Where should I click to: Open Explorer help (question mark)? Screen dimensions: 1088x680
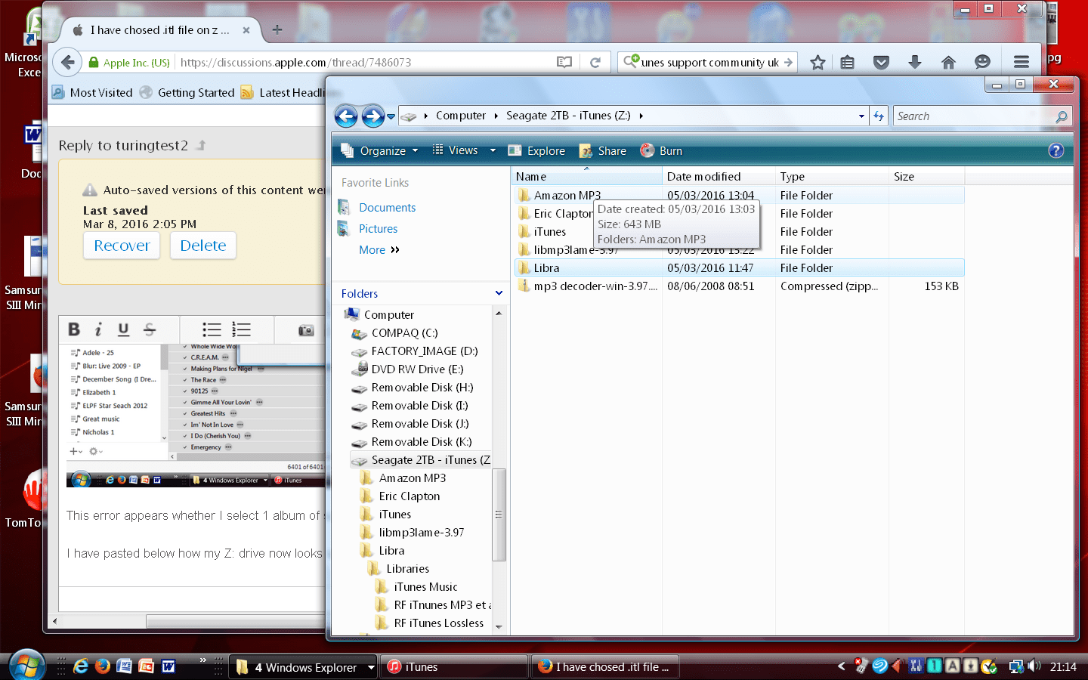click(x=1056, y=151)
